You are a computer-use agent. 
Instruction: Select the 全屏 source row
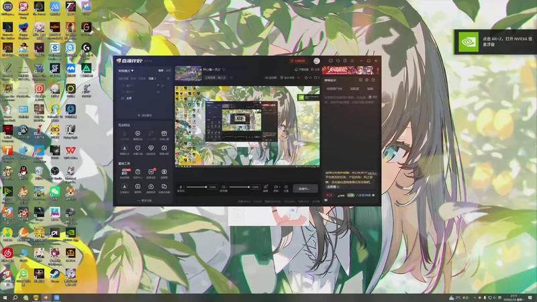(x=144, y=98)
